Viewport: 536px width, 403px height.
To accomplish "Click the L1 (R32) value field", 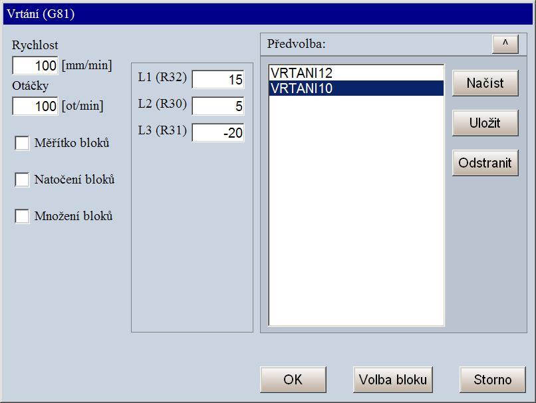I will 218,79.
